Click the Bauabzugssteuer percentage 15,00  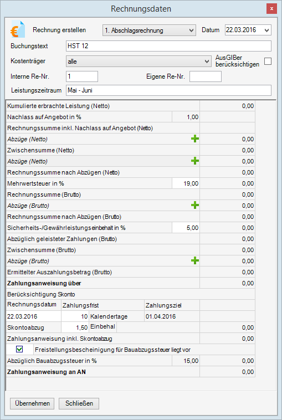point(186,361)
